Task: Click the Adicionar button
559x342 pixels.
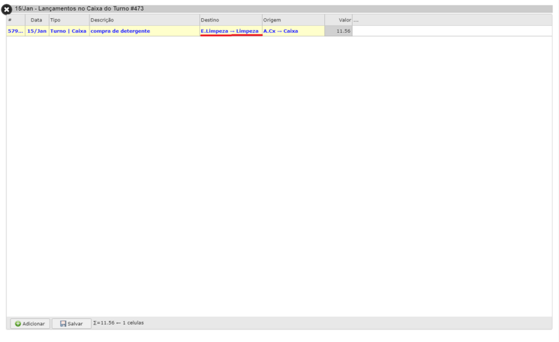Action: 30,323
